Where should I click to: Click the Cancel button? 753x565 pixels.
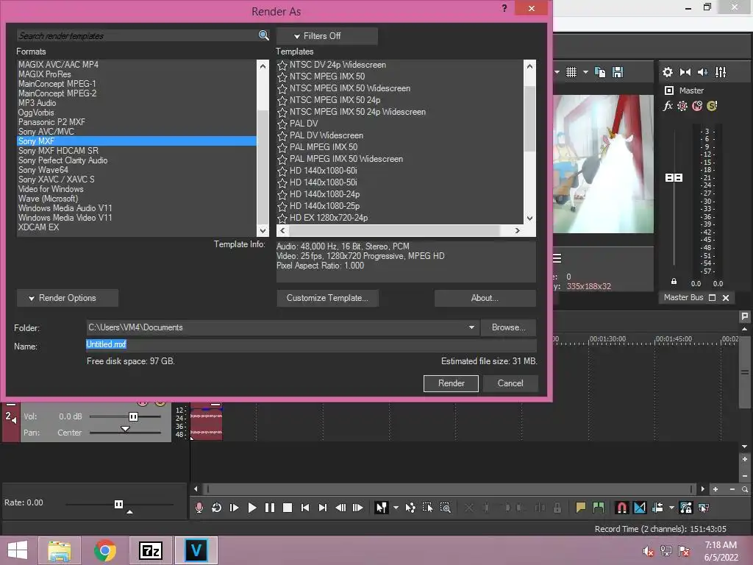point(510,383)
